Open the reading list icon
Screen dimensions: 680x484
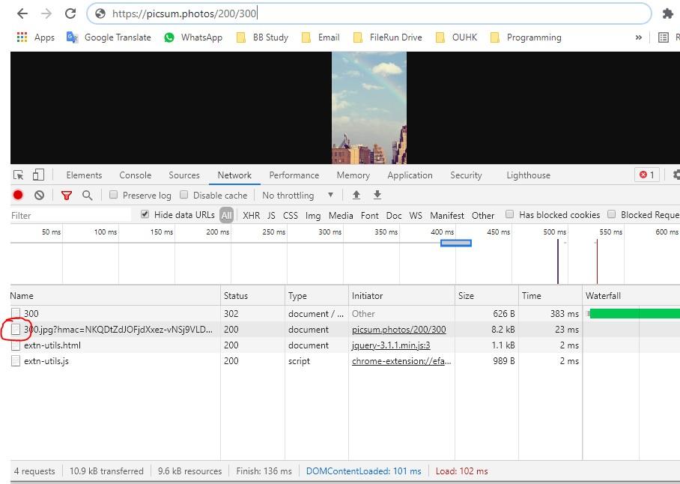(x=663, y=37)
